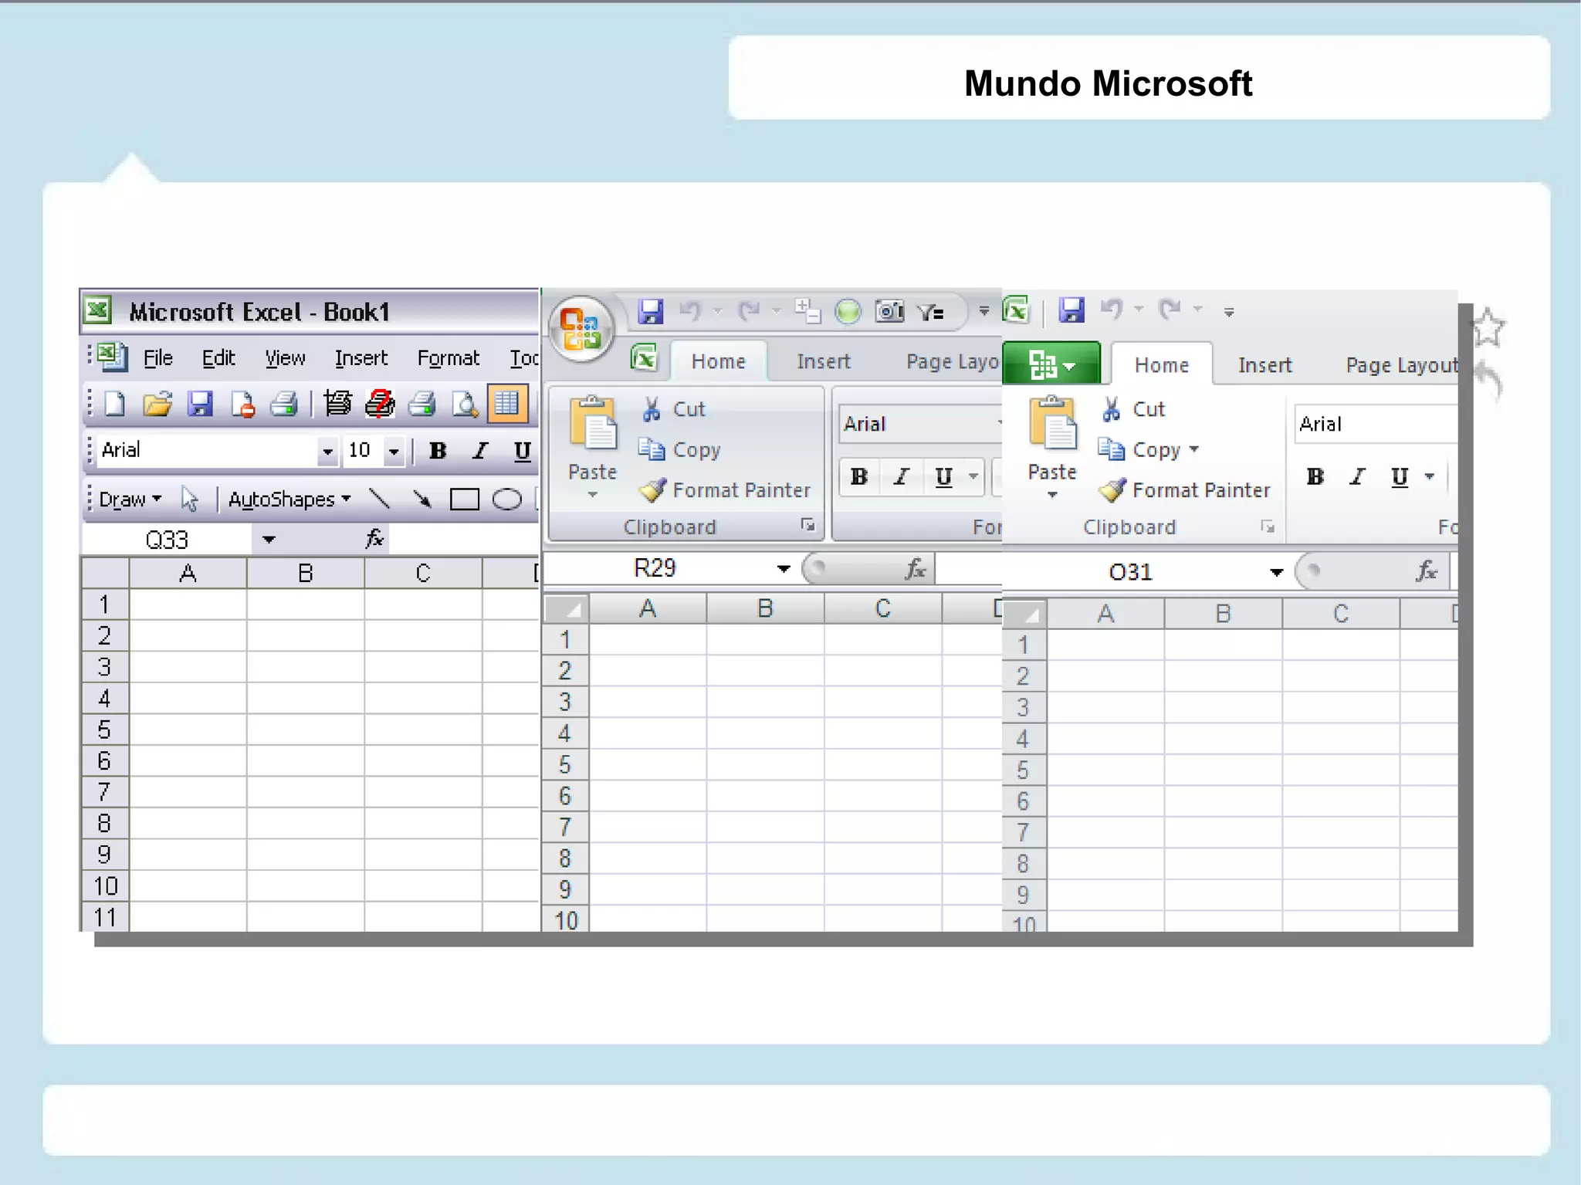Click the camera icon in Excel 2007 quick access toolbar
The height and width of the screenshot is (1185, 1581).
pos(889,311)
